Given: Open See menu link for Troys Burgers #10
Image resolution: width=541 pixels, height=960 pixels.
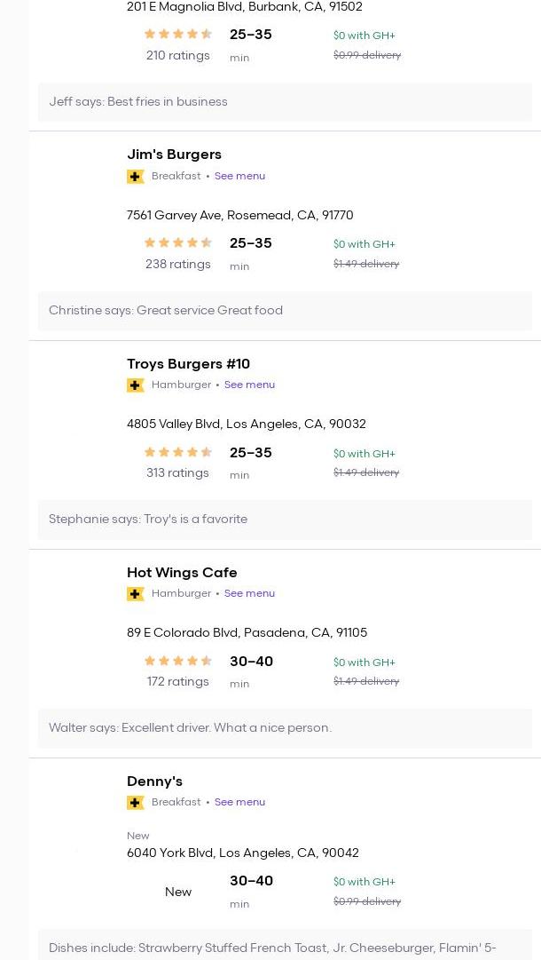Looking at the screenshot, I should [249, 385].
